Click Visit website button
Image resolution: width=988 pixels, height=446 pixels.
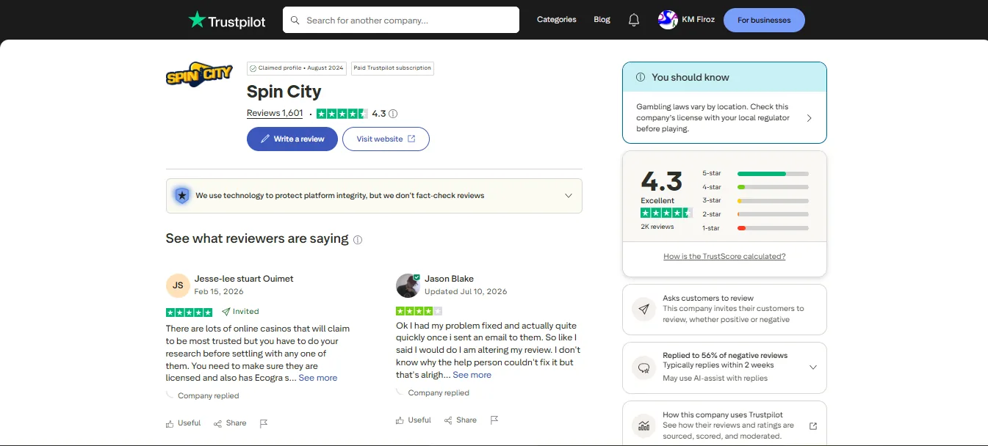[386, 139]
